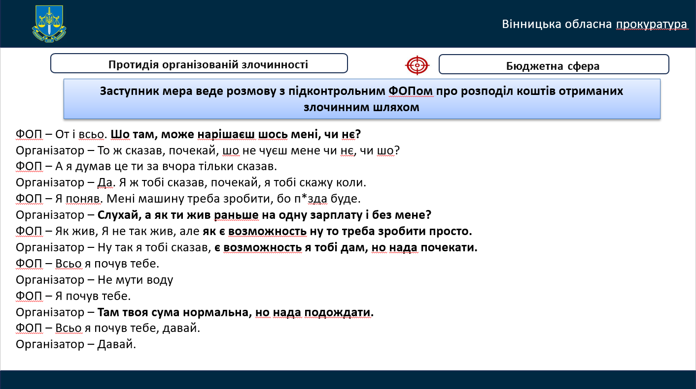Click the line 'Я поняв. Мені машину треба зробити'
The width and height of the screenshot is (696, 389).
click(x=188, y=199)
